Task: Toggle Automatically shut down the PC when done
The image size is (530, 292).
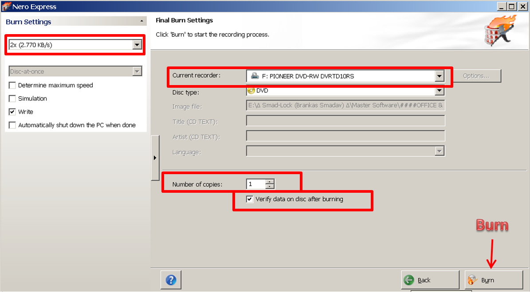Action: [x=12, y=125]
